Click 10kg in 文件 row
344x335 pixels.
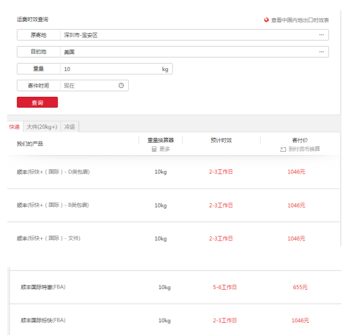coord(161,238)
